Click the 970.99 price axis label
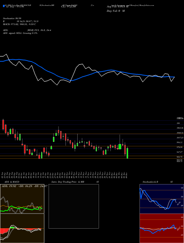This screenshot has width=184, height=243. [180, 147]
